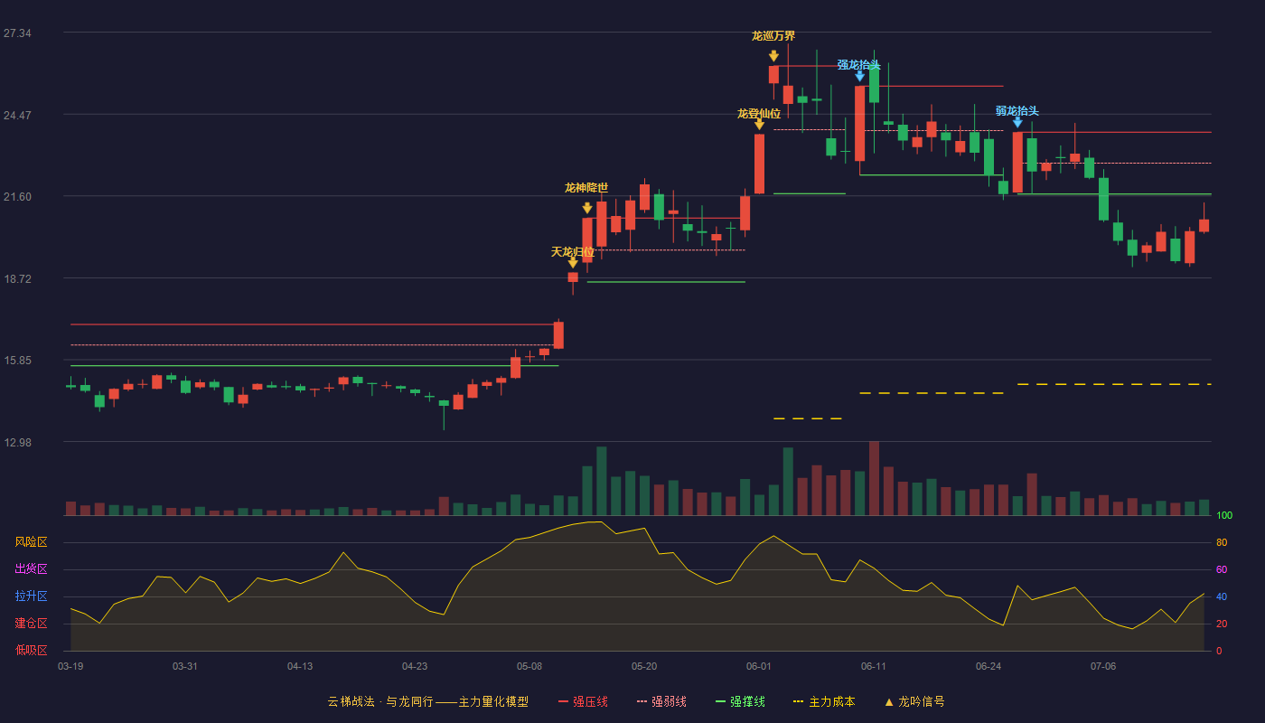Click the 80 indicator axis value
1265x723 pixels.
coord(1222,542)
